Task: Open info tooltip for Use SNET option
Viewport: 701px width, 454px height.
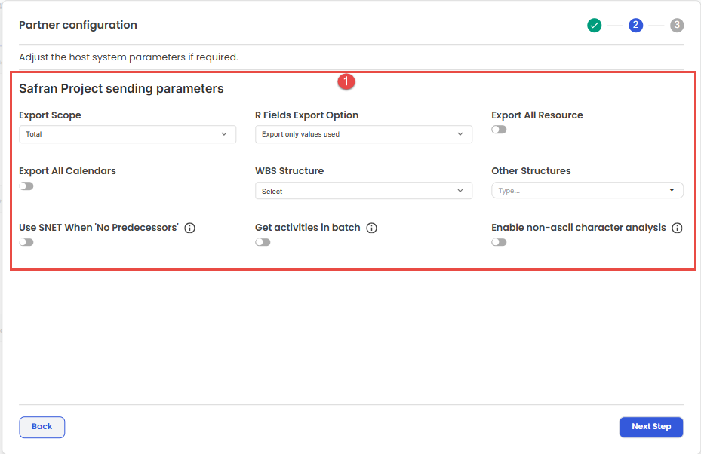Action: [189, 228]
